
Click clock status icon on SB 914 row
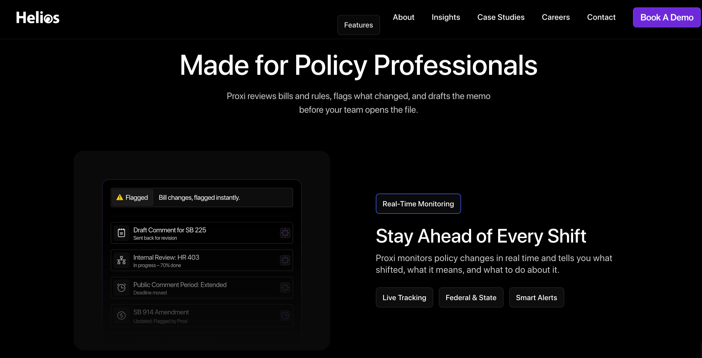pos(285,316)
